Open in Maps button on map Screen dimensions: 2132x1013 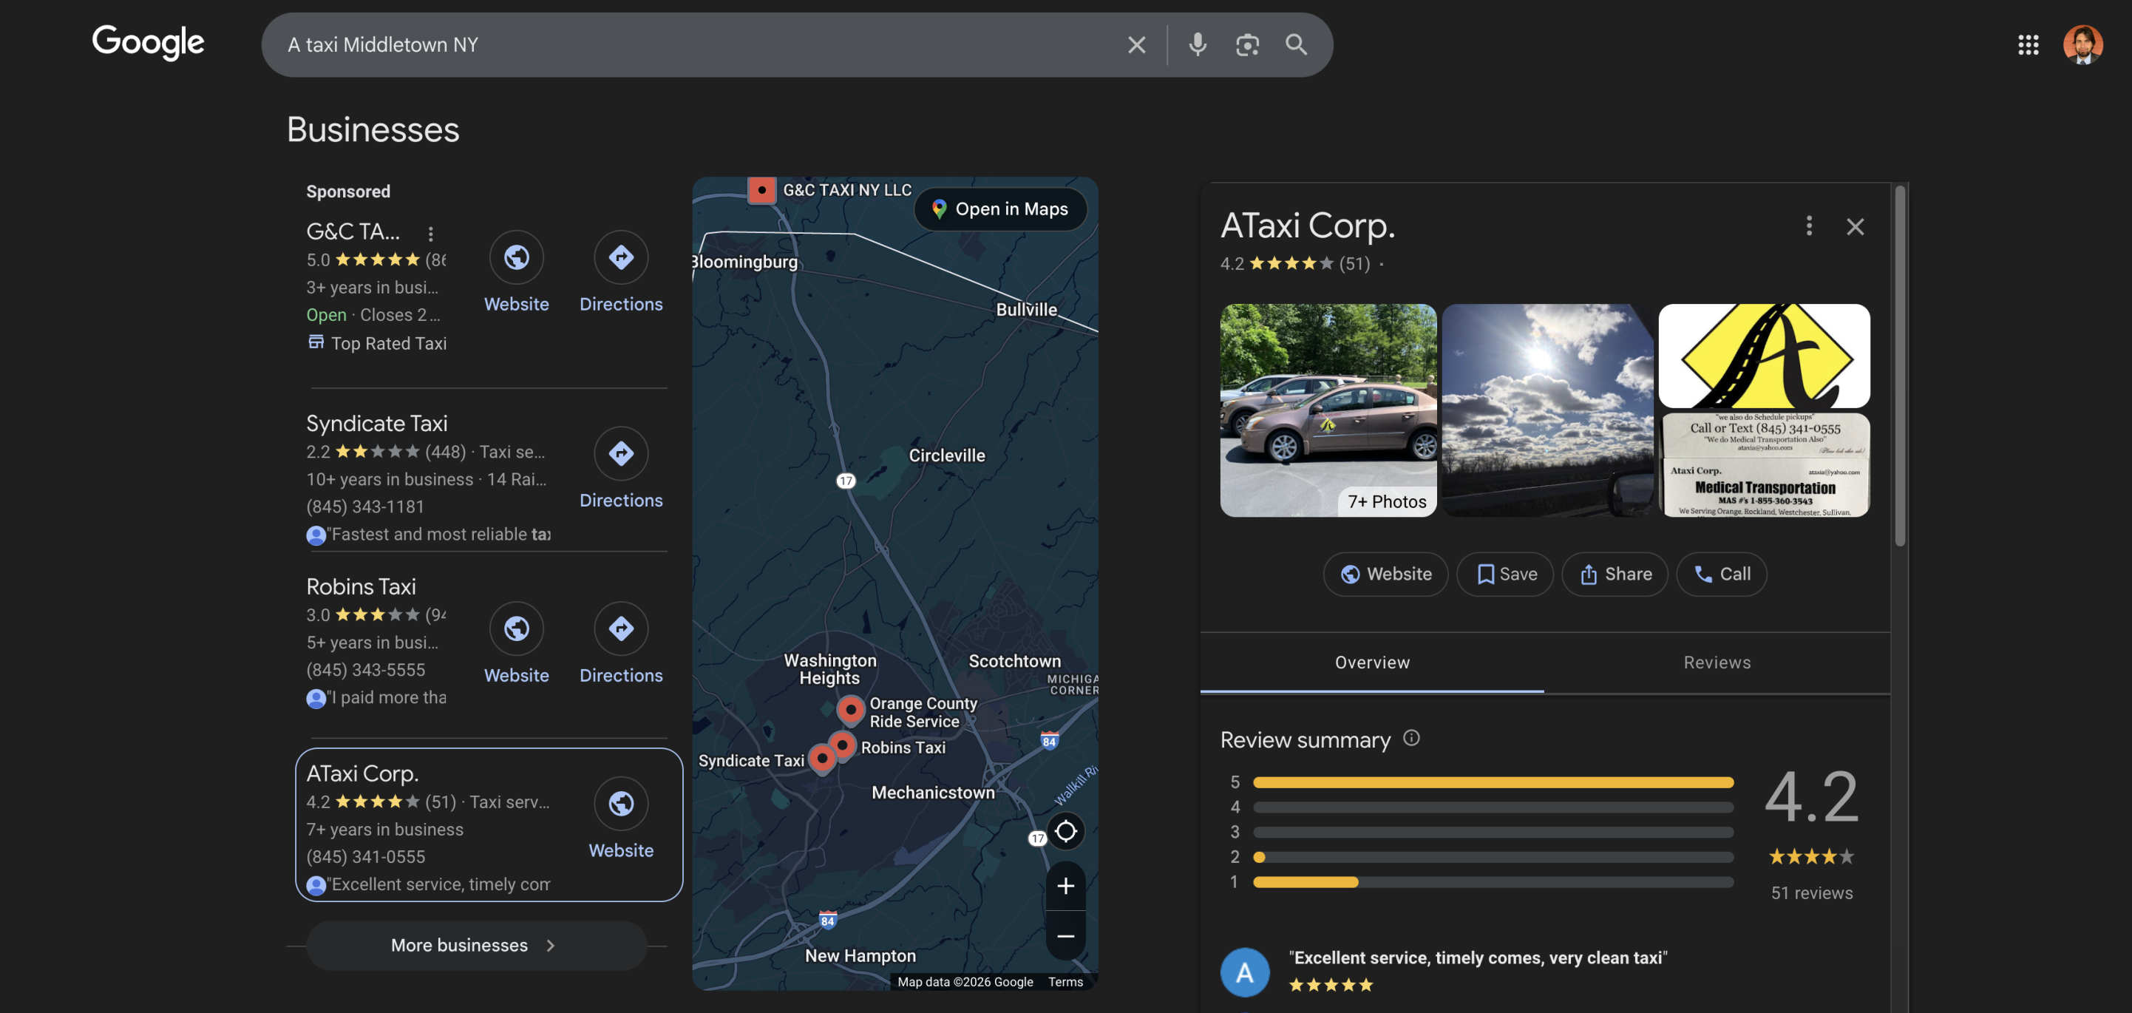pos(999,209)
